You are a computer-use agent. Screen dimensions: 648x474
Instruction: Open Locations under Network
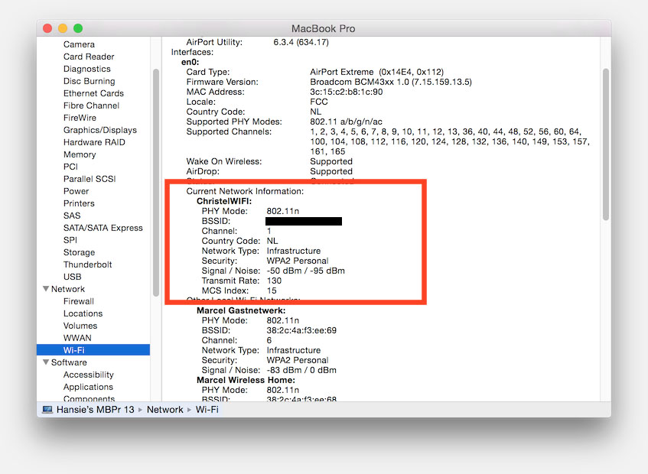(x=83, y=313)
